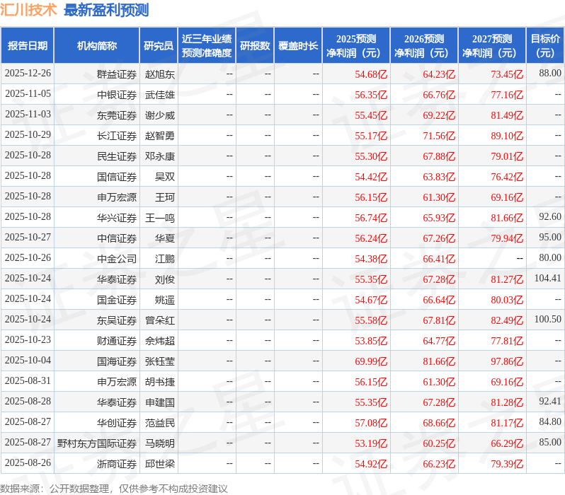Click the 66.29亿 forecast value
Image resolution: width=565 pixels, height=495 pixels.
point(507,444)
